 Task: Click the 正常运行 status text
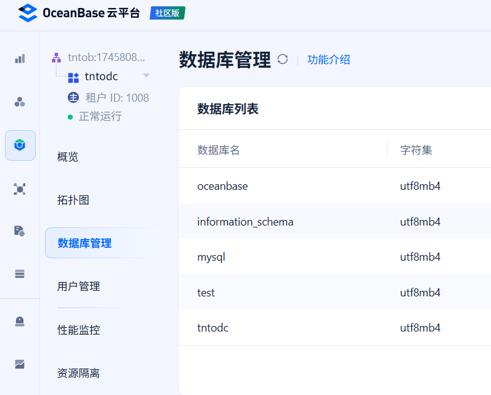point(100,116)
